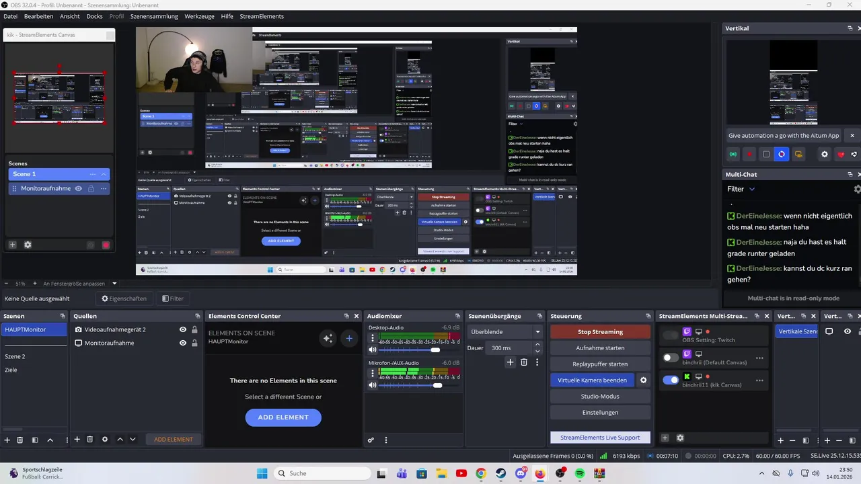Click the round plus icon in Elements Control Center
This screenshot has height=484, width=861.
349,338
